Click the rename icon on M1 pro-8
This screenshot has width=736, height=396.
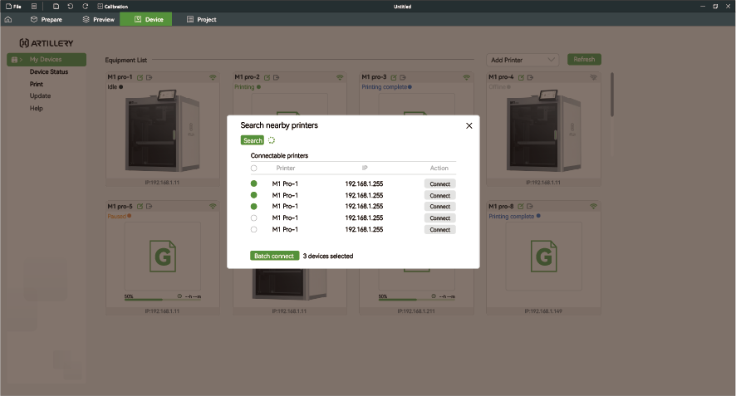pyautogui.click(x=521, y=207)
